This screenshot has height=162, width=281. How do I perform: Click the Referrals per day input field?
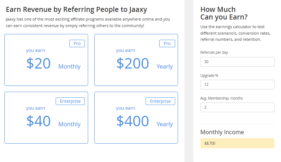click(x=237, y=62)
